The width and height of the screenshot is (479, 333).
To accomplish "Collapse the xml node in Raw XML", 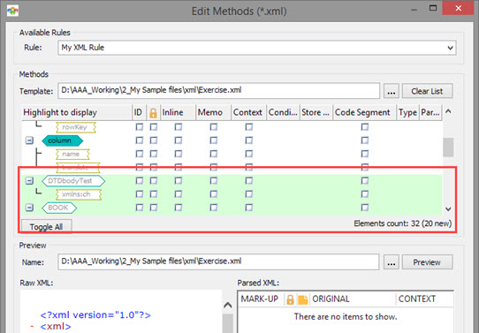I will tap(32, 327).
